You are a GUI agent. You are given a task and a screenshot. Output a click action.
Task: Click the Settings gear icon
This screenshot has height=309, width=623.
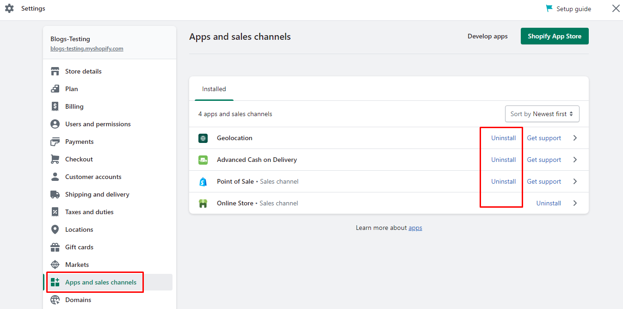click(9, 8)
